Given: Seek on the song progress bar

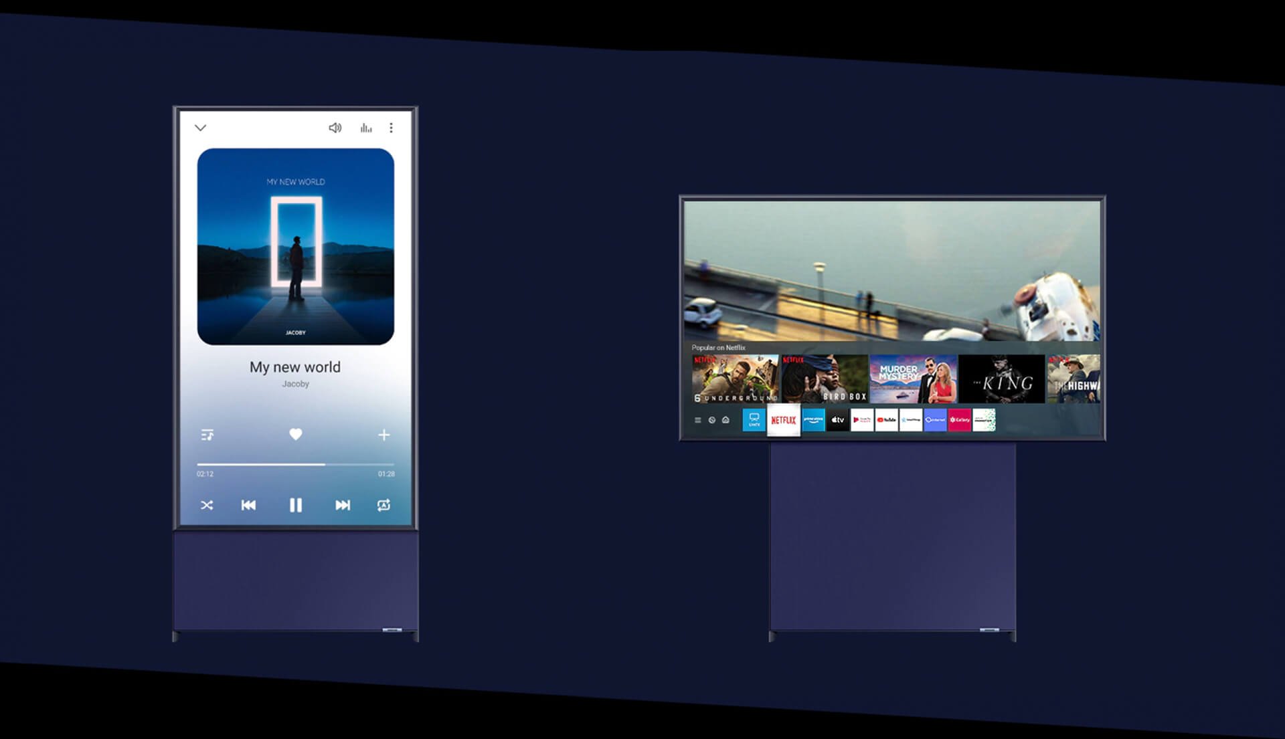Looking at the screenshot, I should coord(295,464).
